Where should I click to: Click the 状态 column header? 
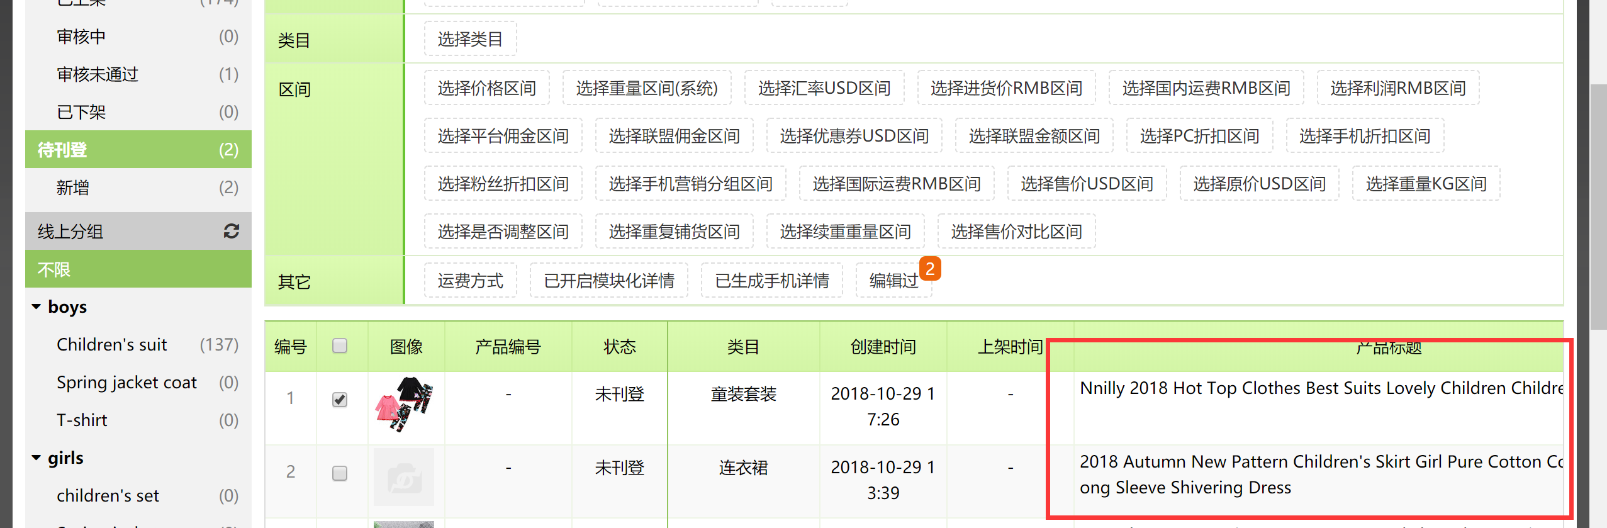pyautogui.click(x=619, y=347)
